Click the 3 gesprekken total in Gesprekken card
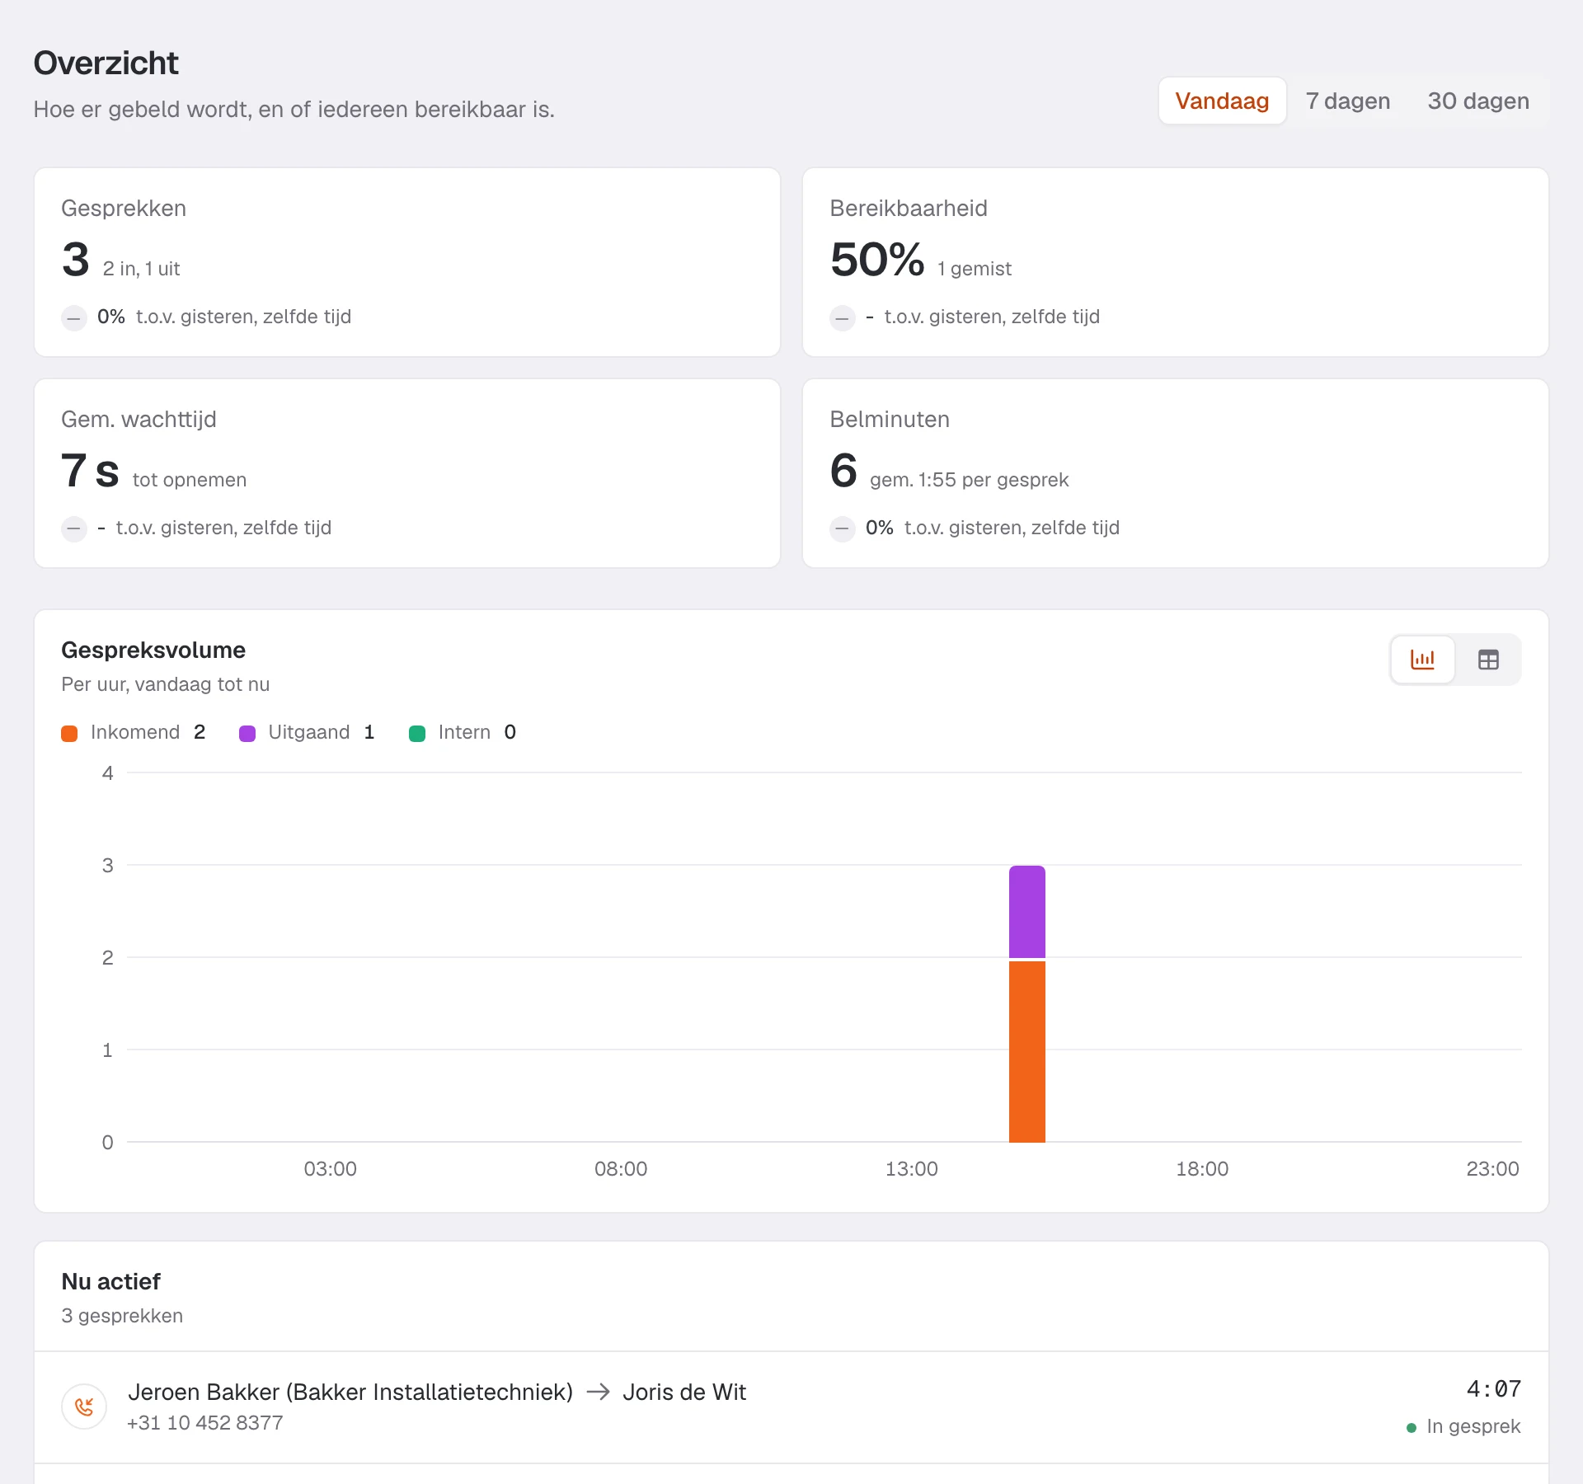The width and height of the screenshot is (1583, 1484). 75,259
